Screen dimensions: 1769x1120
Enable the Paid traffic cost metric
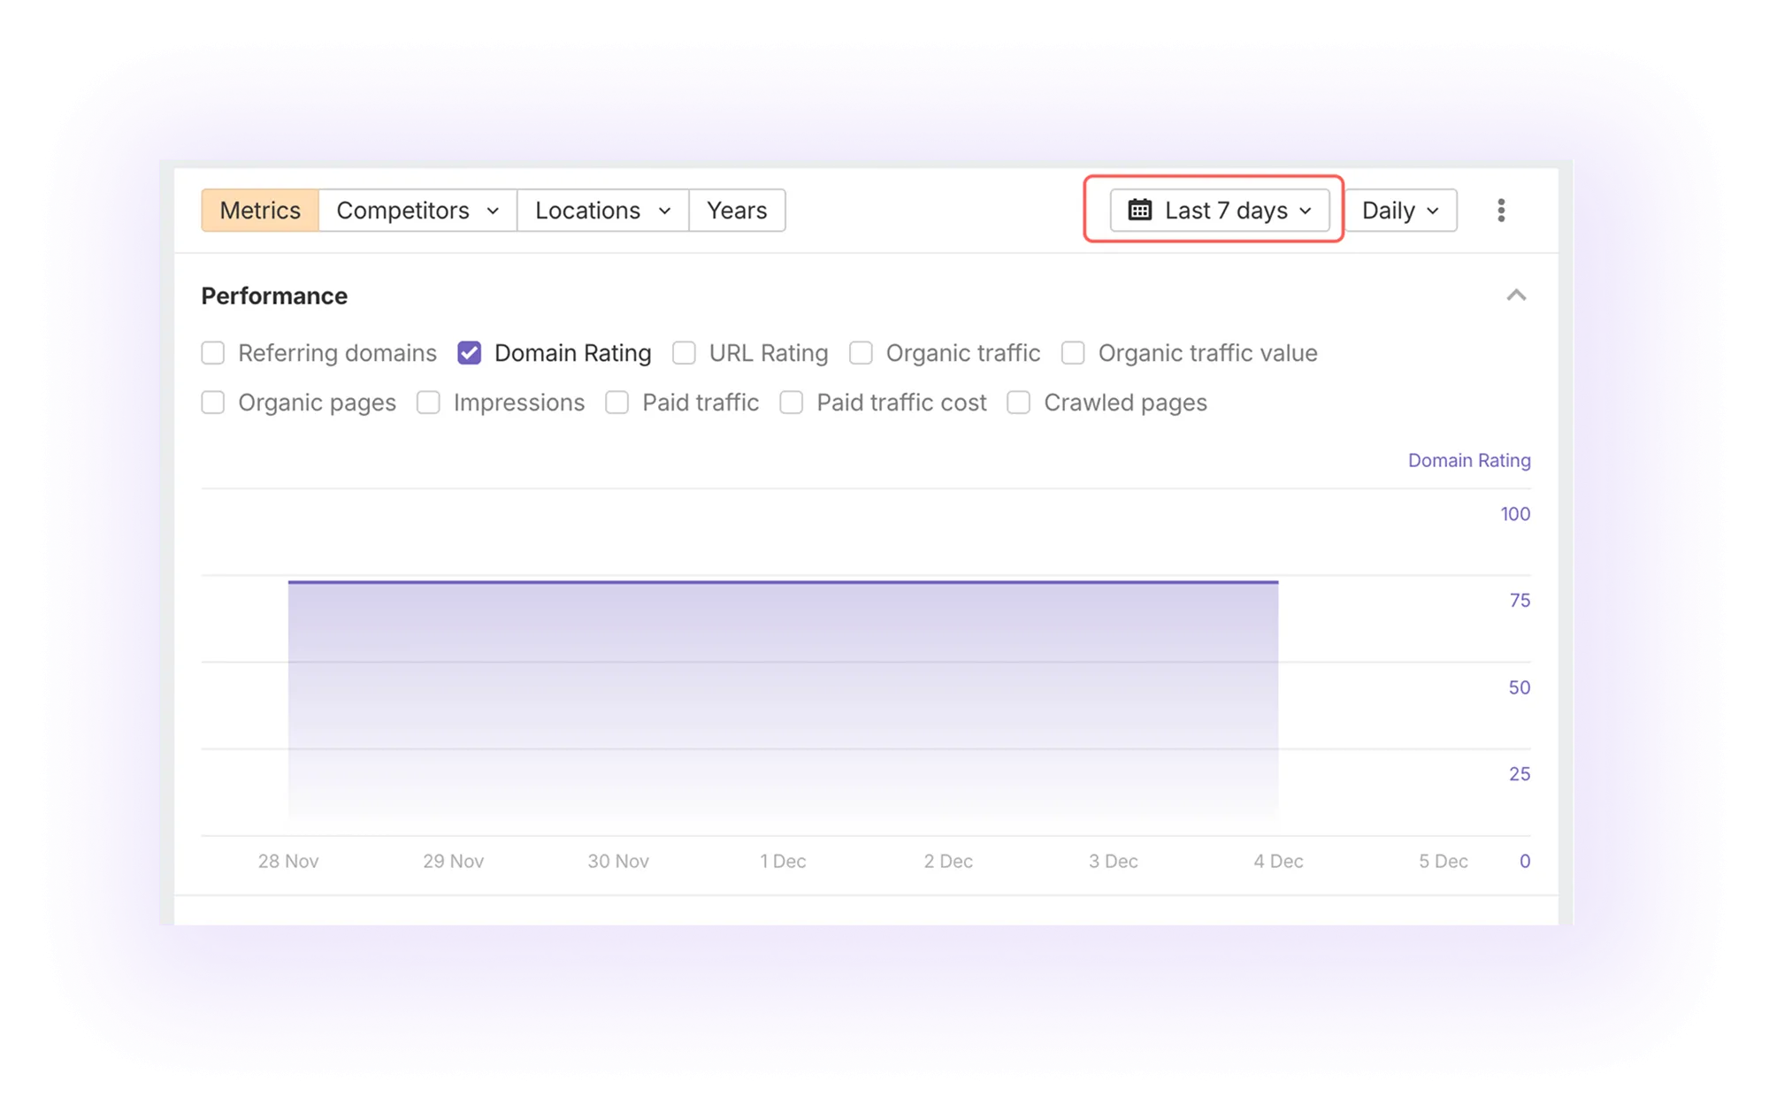point(792,403)
